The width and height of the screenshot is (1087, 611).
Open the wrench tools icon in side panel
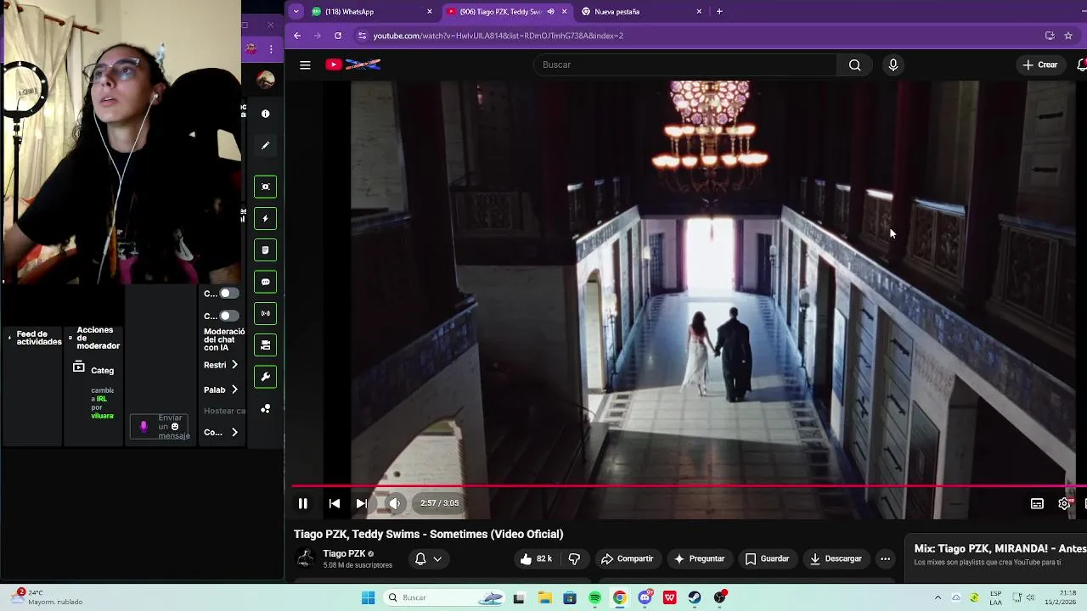pos(266,377)
